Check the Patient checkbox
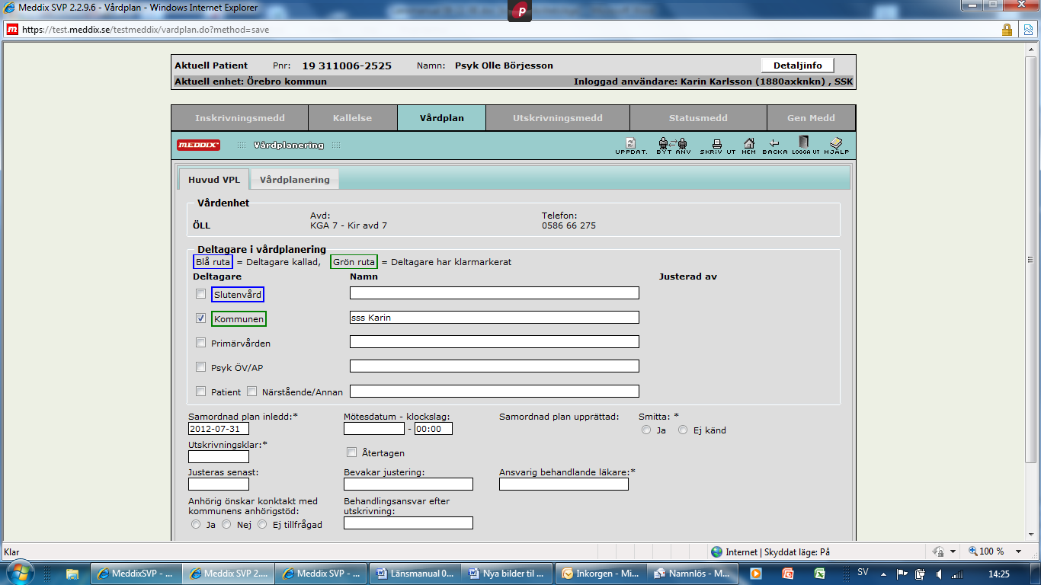Viewport: 1041px width, 585px height. (200, 391)
